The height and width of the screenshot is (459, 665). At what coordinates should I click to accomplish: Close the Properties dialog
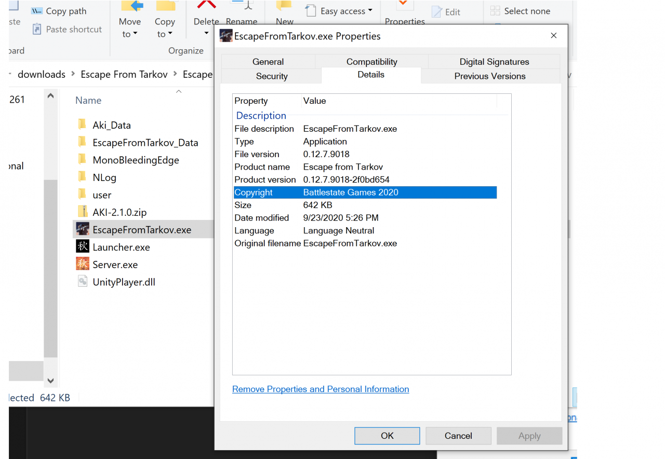click(554, 36)
